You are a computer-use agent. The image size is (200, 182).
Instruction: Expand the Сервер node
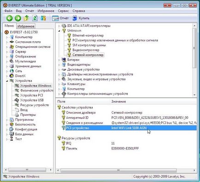(x=7, y=52)
